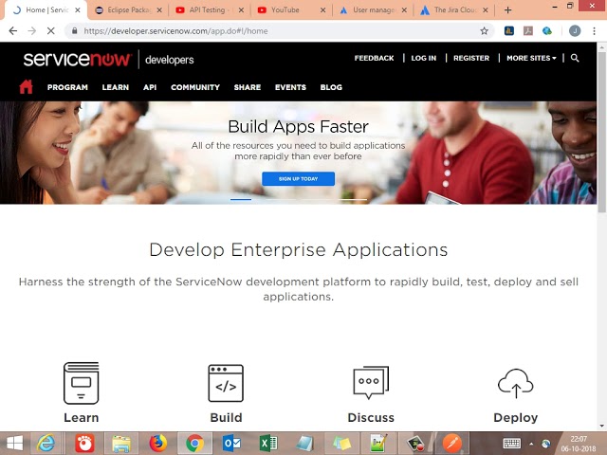Click the red home icon in navigation
The image size is (607, 455).
[26, 86]
